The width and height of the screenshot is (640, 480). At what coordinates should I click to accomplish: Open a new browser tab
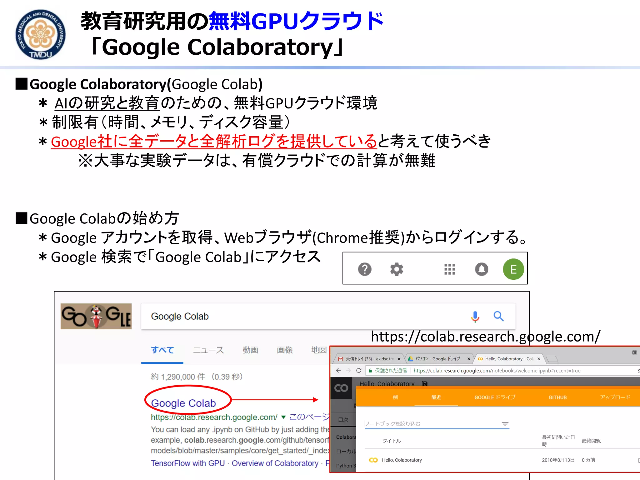coord(552,359)
